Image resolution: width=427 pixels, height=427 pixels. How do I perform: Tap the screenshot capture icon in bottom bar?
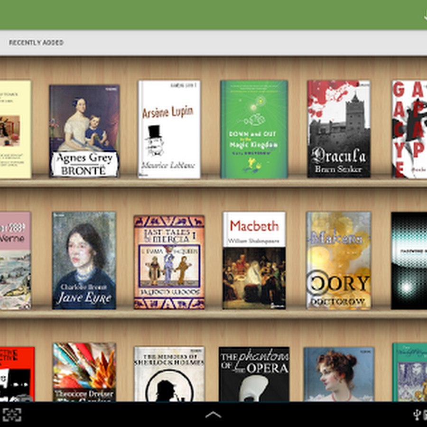(x=12, y=415)
